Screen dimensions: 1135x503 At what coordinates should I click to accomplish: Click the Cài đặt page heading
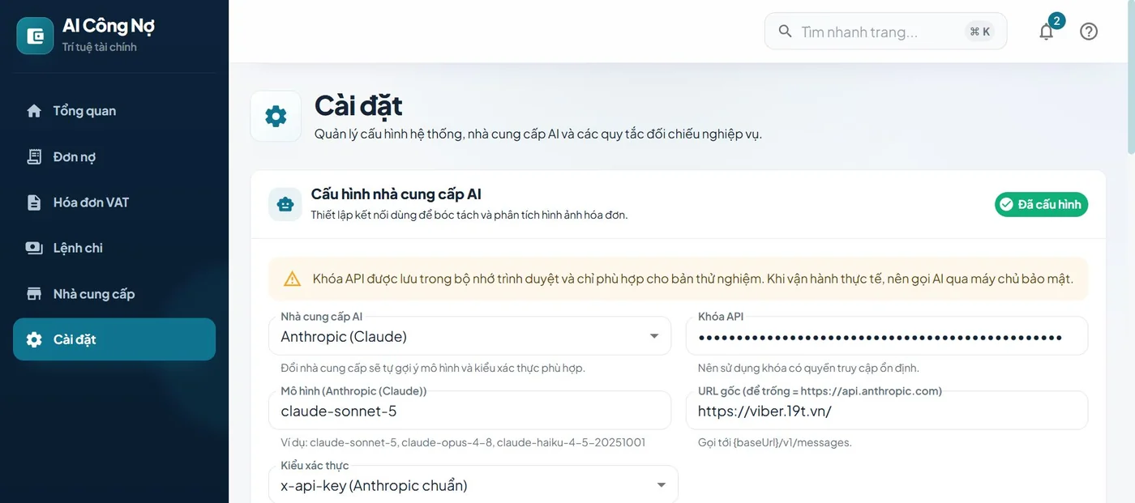(x=358, y=105)
